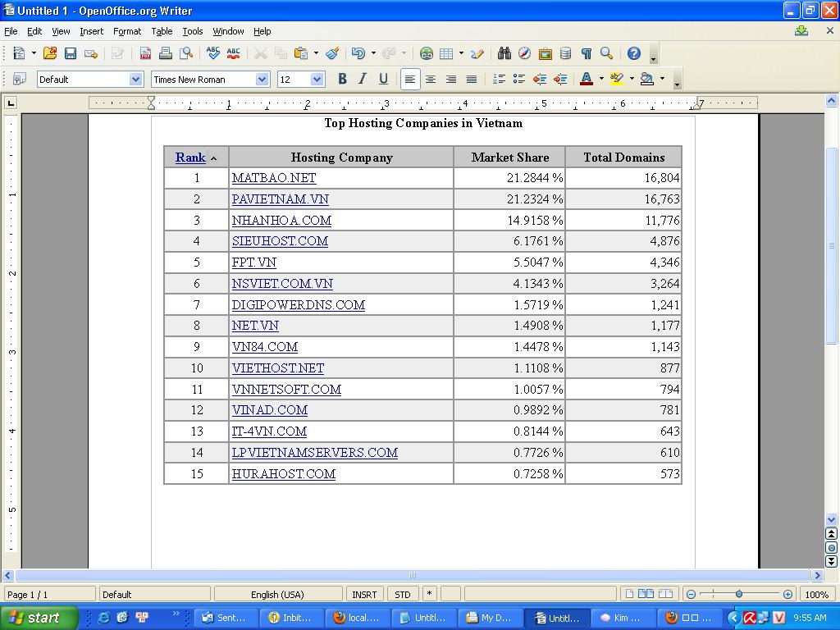
Task: Open the Undo history dropdown arrow
Action: pos(373,53)
